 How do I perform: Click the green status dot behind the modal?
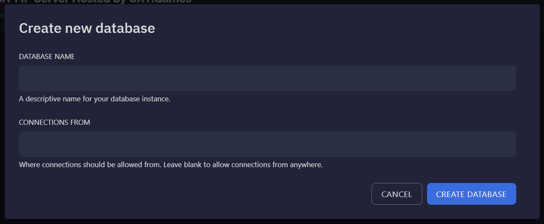tap(2, 16)
